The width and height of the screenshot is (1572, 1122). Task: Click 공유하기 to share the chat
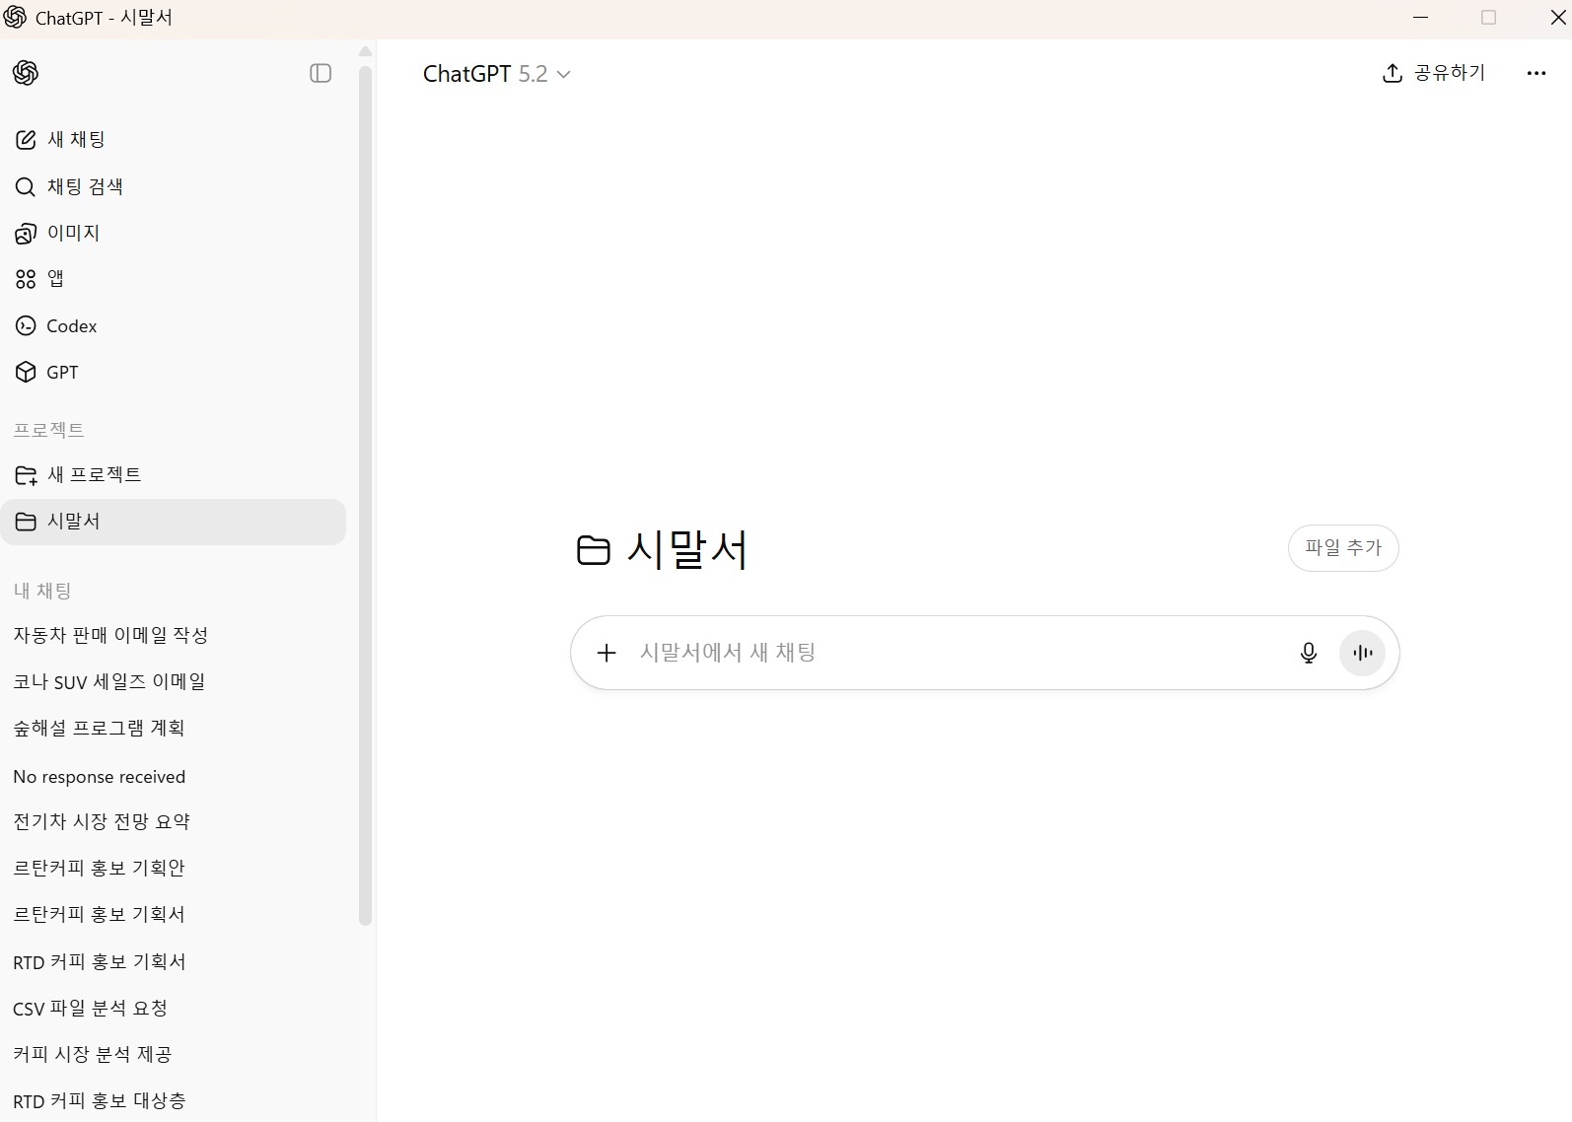click(1433, 73)
